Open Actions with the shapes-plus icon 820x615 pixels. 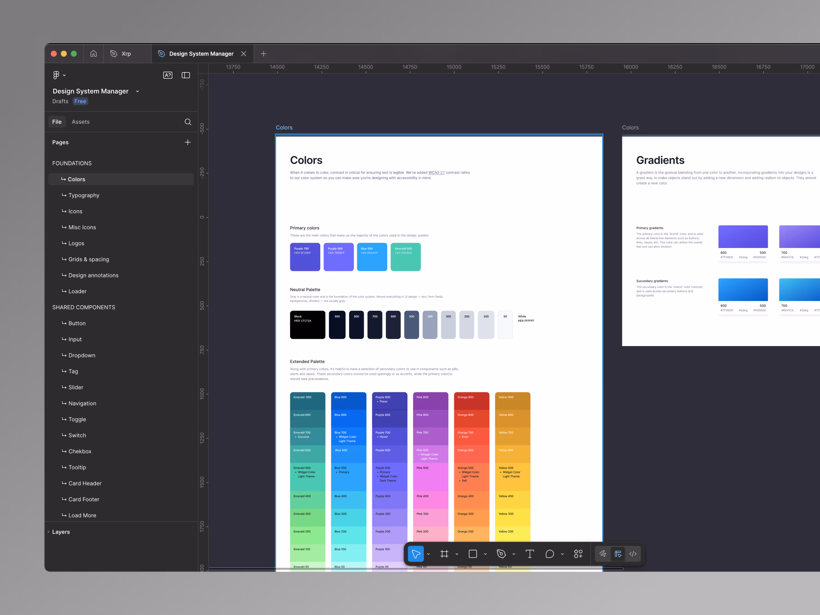pyautogui.click(x=578, y=554)
